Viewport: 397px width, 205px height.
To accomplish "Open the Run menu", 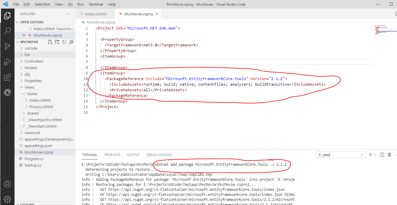I will pyautogui.click(x=81, y=4).
